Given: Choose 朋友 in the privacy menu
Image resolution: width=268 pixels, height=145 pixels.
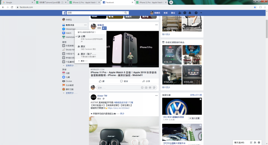Looking at the screenshot, I should click(90, 48).
